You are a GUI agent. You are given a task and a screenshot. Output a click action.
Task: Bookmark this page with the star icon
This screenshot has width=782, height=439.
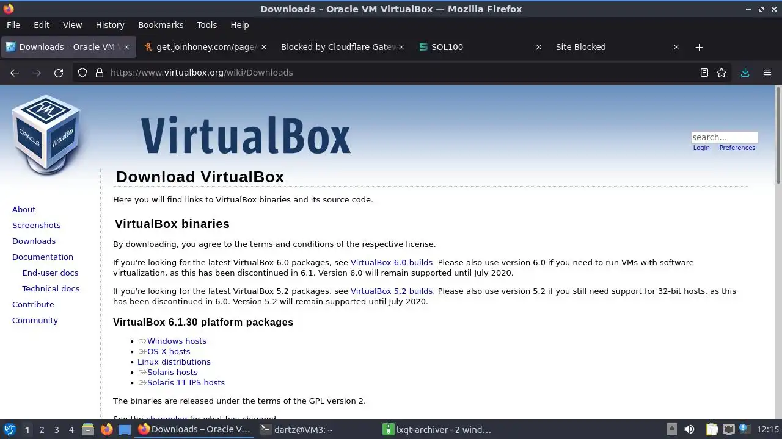tap(722, 73)
